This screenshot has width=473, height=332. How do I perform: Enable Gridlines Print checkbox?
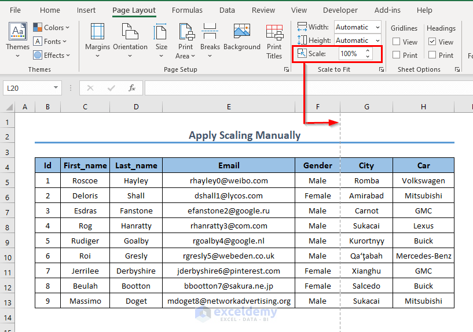pos(397,55)
